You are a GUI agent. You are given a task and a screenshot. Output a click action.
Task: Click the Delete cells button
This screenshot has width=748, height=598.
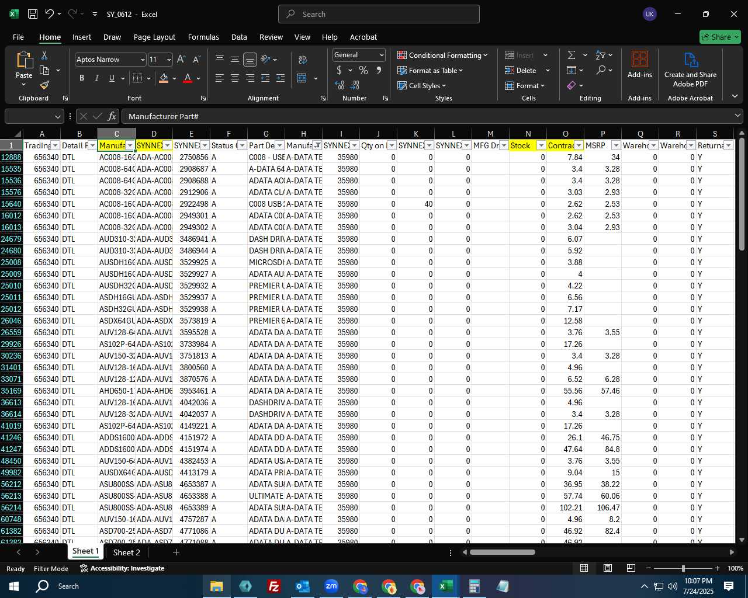click(x=521, y=70)
